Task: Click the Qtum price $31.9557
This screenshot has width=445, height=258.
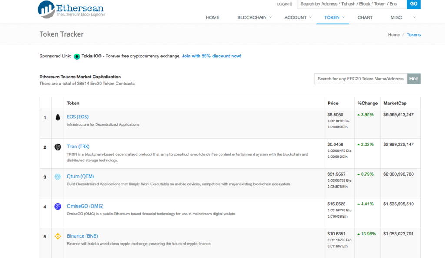Action: point(336,174)
